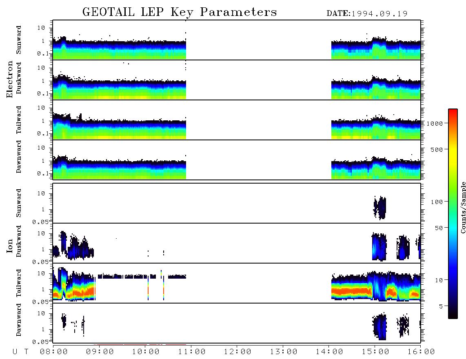Click the Electron "Dawnward" panel label
Viewport: 466px width, 359px height.
pos(19,157)
